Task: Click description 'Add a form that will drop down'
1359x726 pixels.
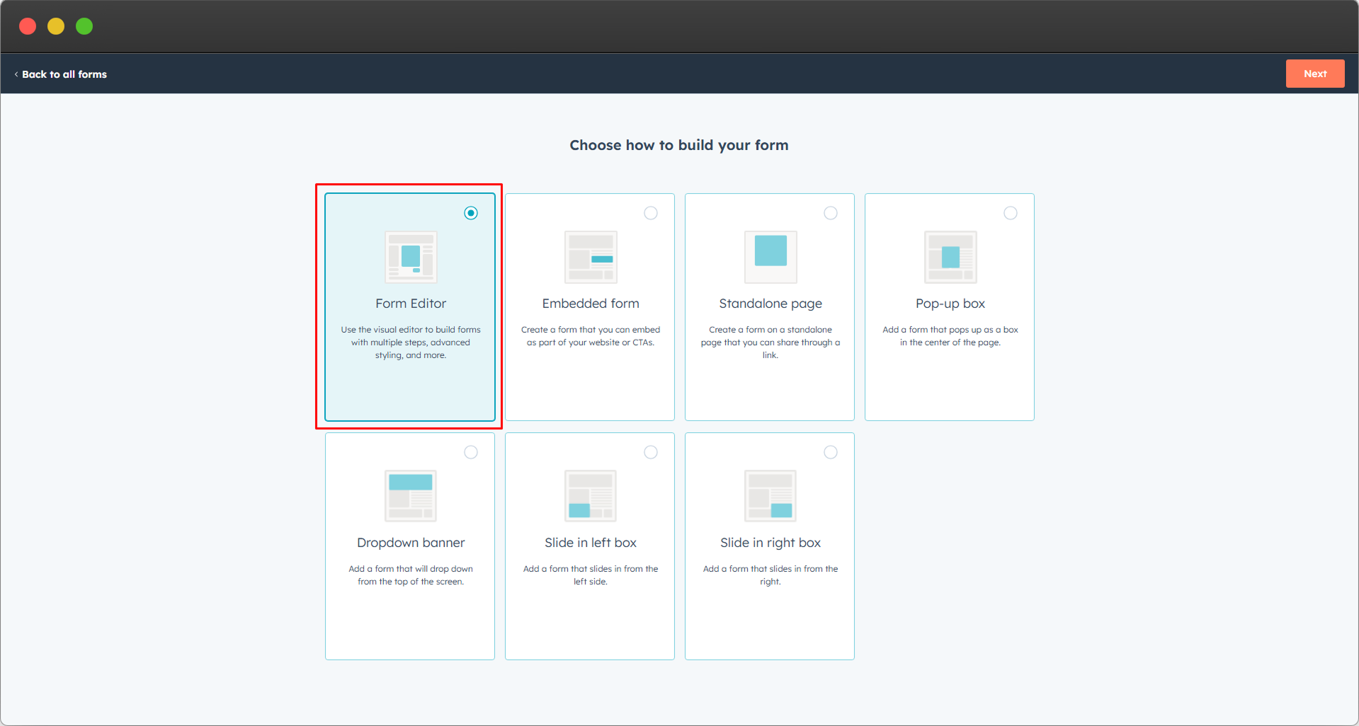Action: 411,575
